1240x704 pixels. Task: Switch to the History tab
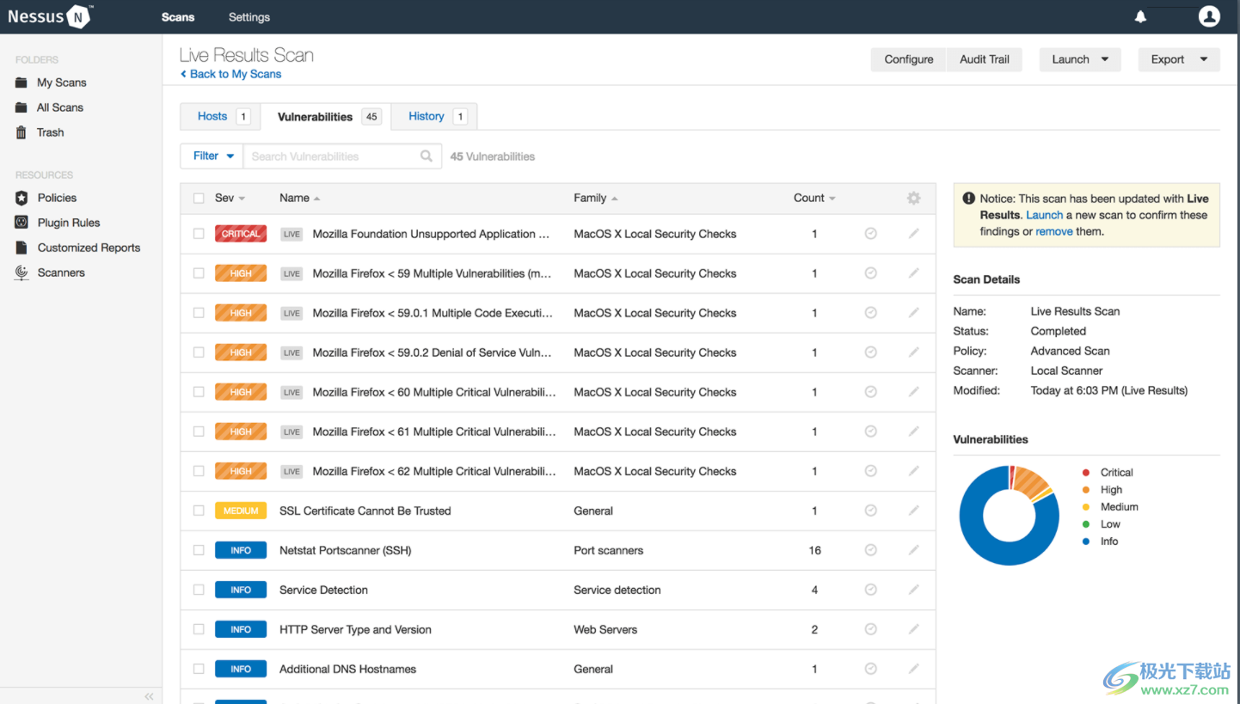[427, 117]
